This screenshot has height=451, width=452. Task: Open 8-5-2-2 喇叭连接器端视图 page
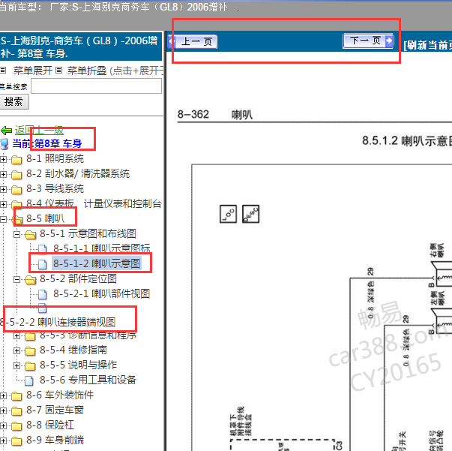click(x=58, y=322)
